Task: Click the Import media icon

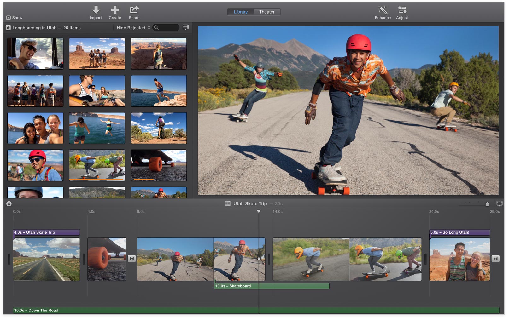Action: coord(96,9)
